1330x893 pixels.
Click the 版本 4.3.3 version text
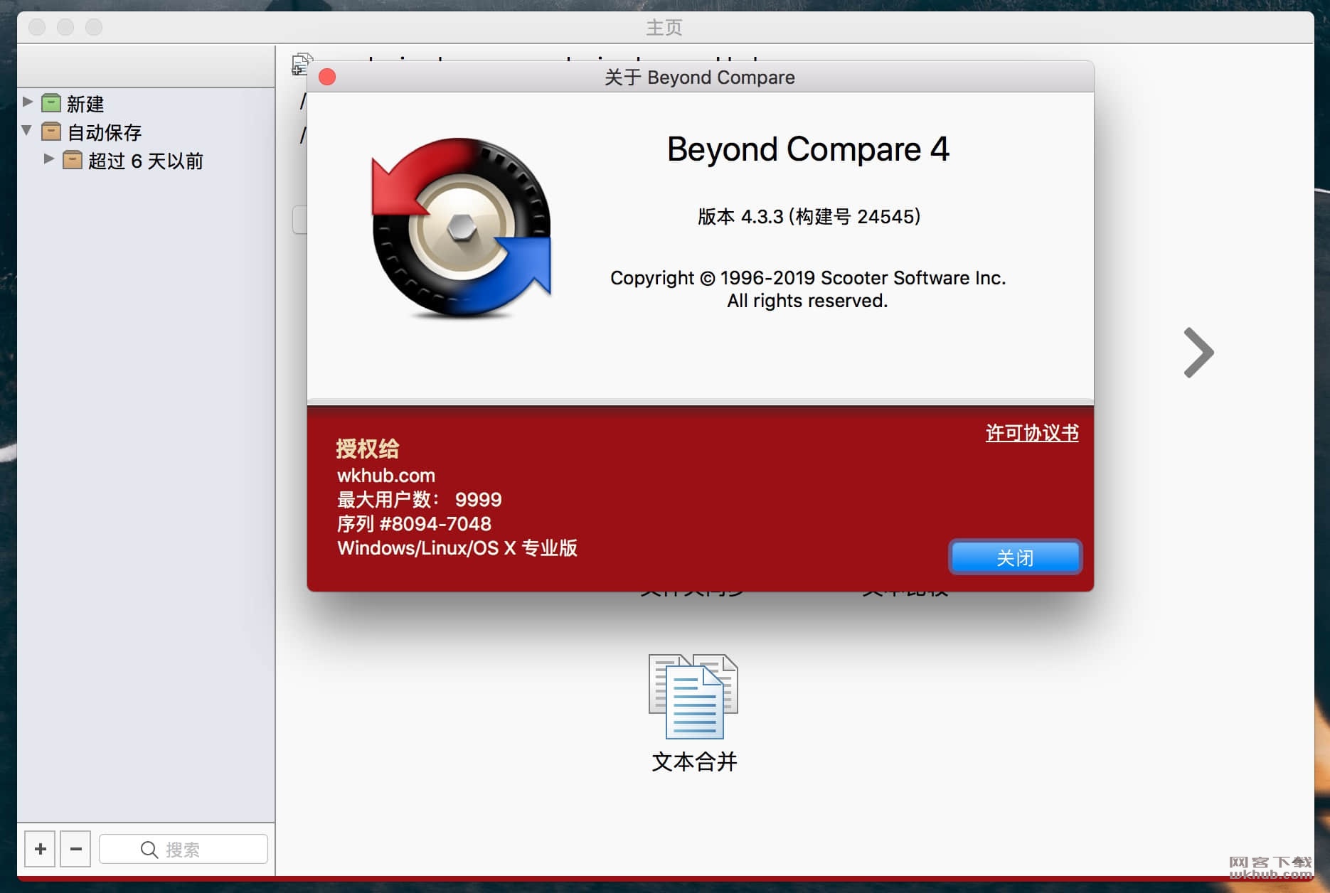click(809, 216)
